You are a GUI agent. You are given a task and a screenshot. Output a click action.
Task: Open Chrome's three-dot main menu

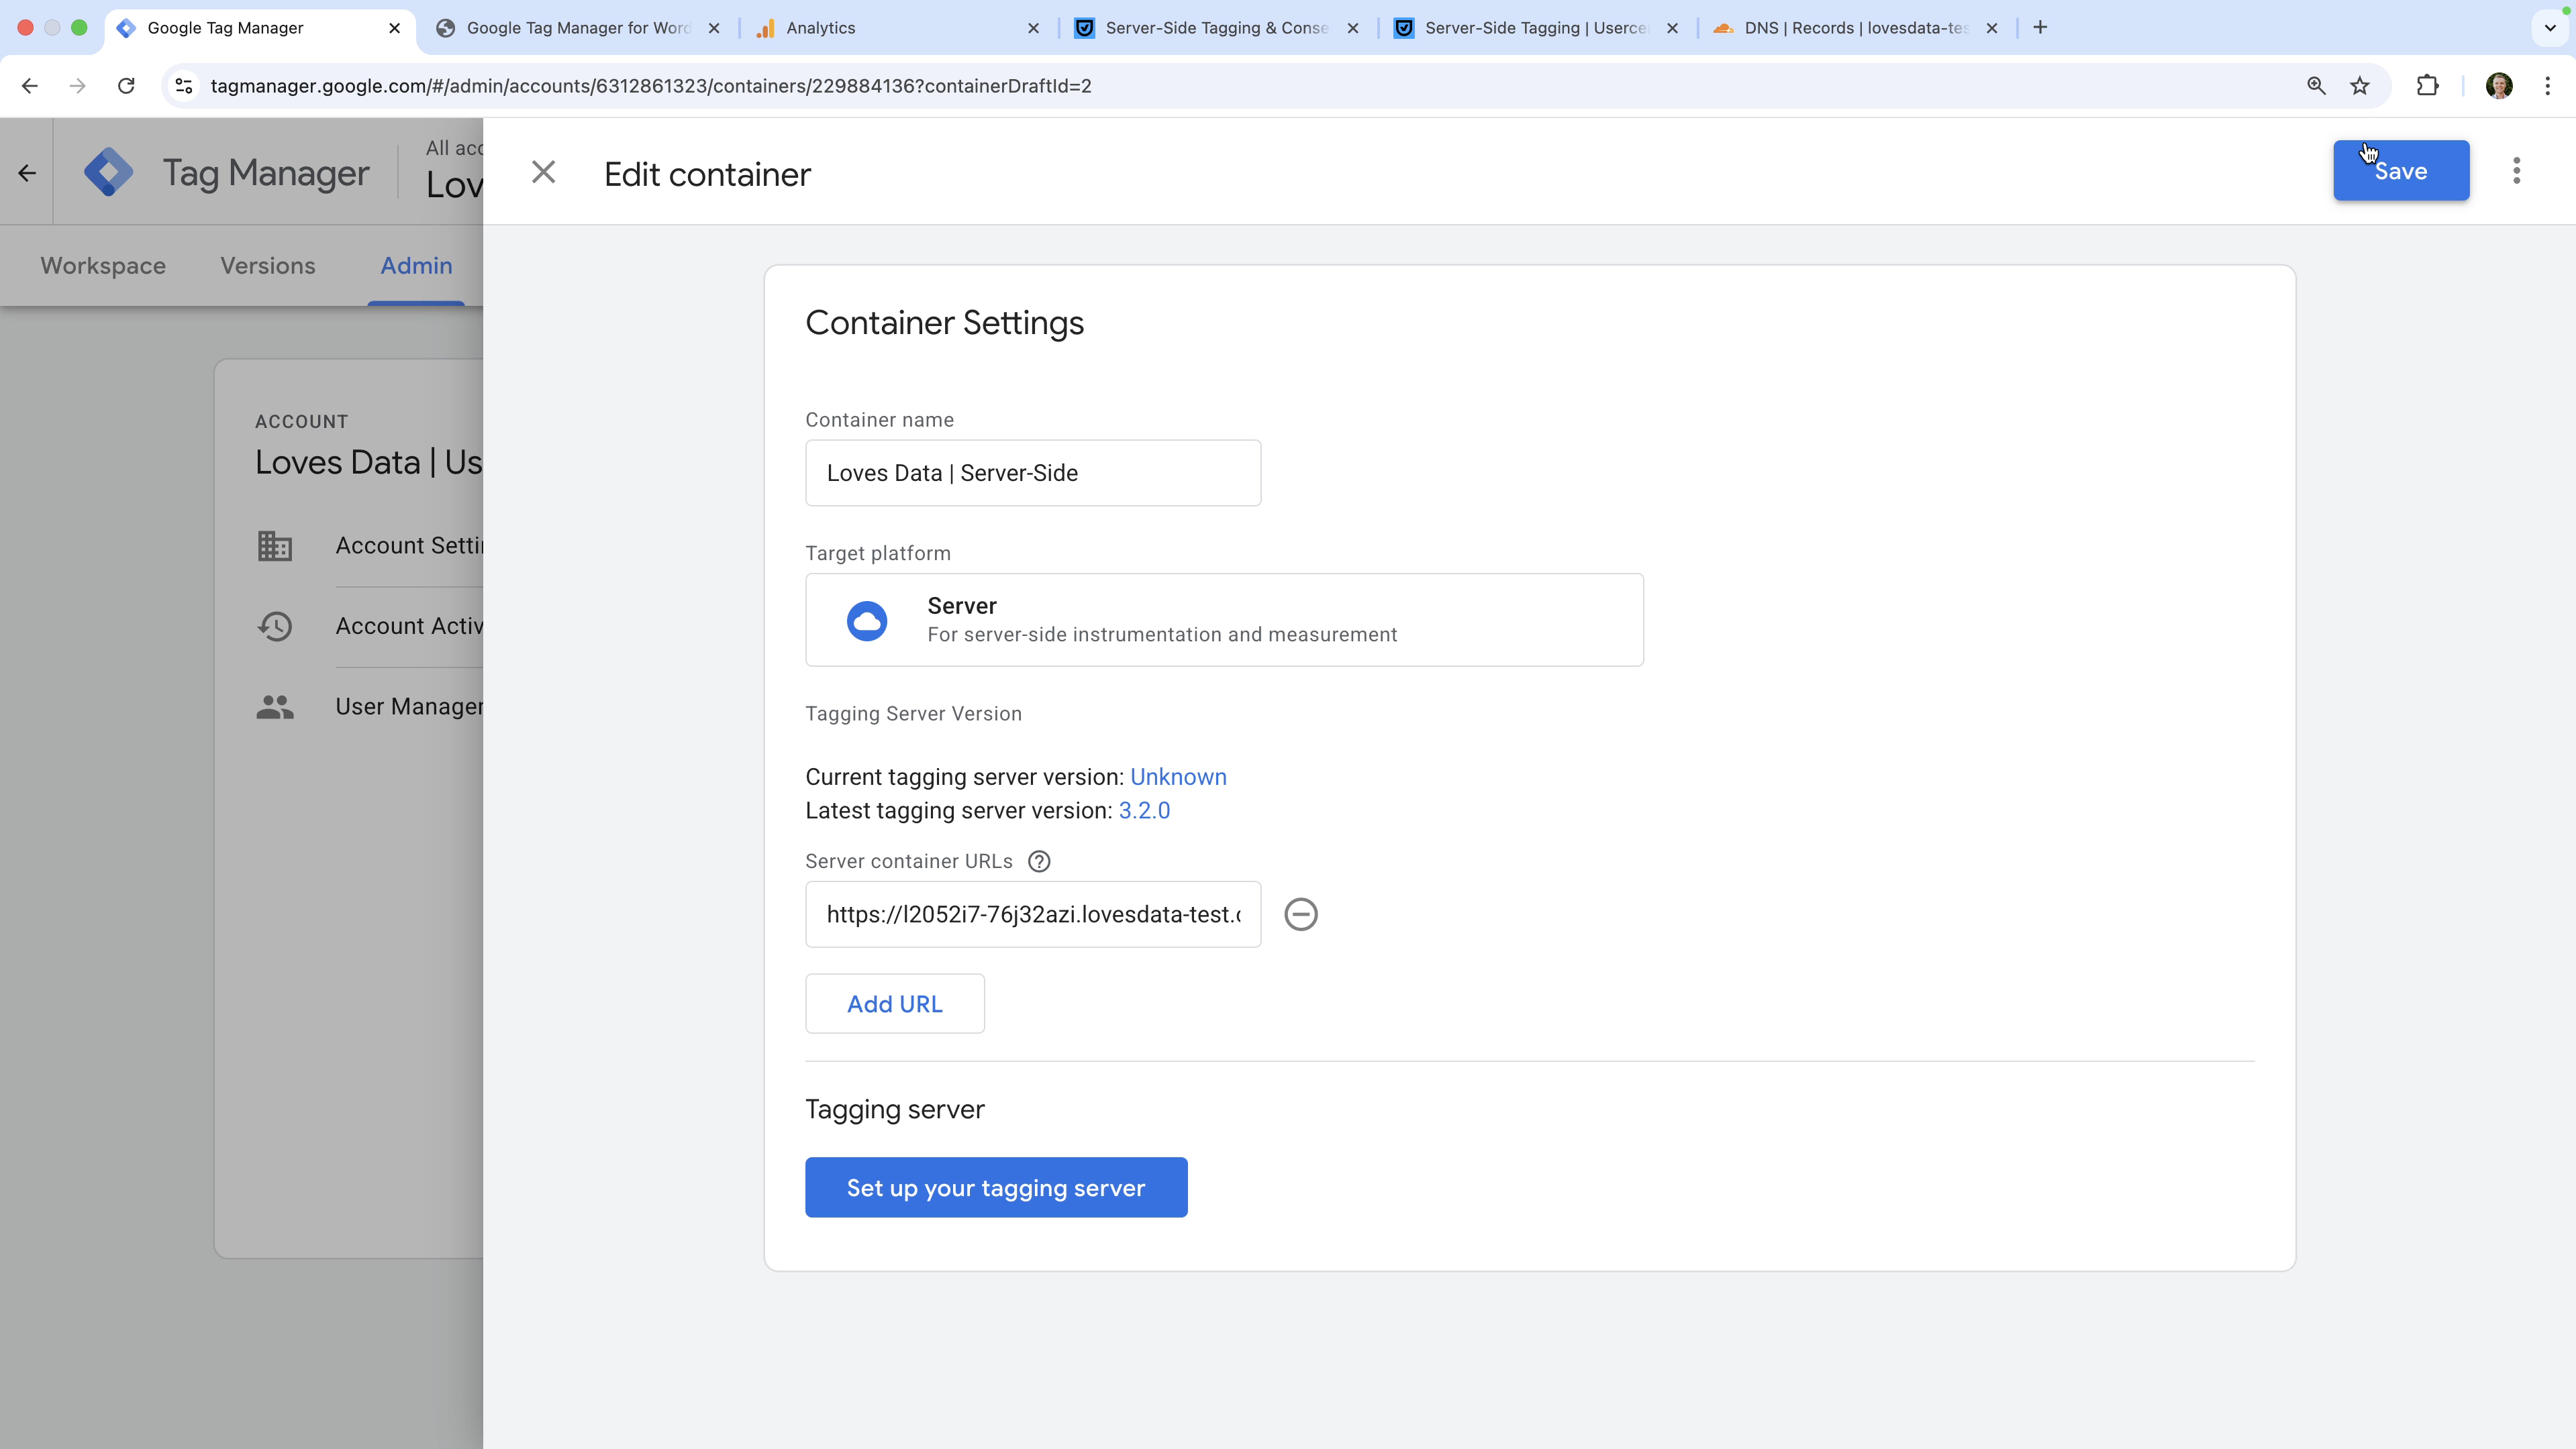[x=2547, y=86]
